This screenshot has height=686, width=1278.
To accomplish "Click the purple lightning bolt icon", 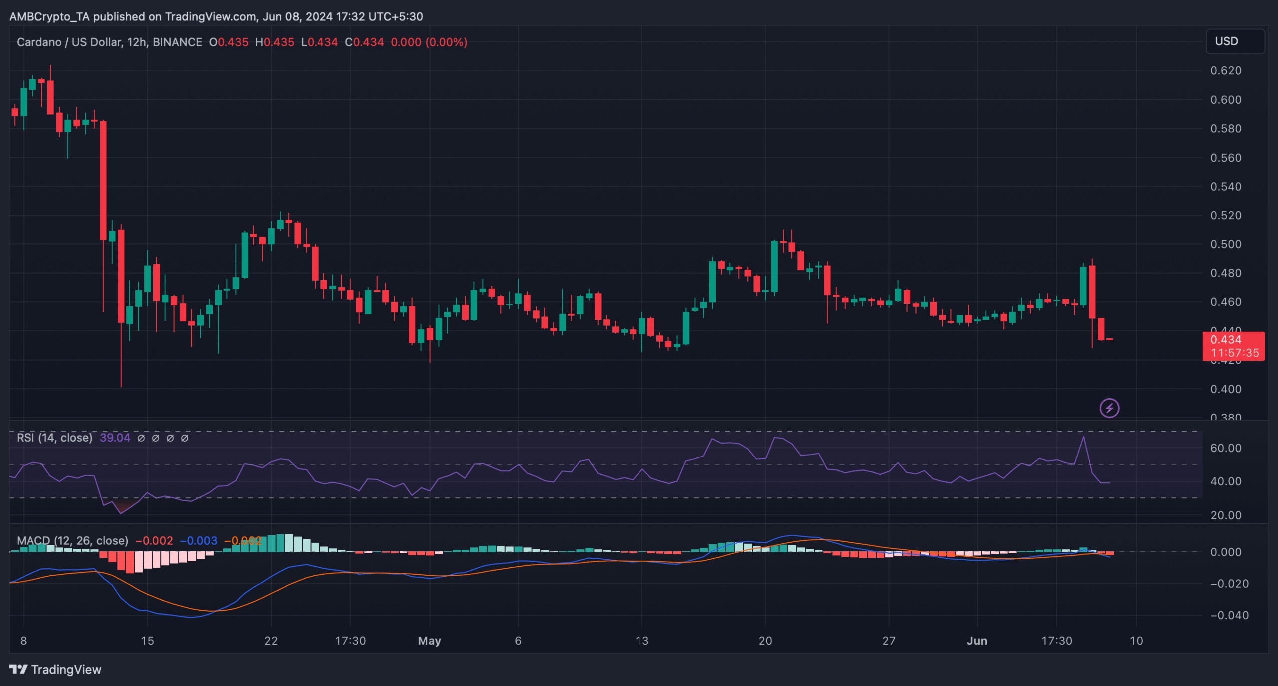I will pos(1109,408).
